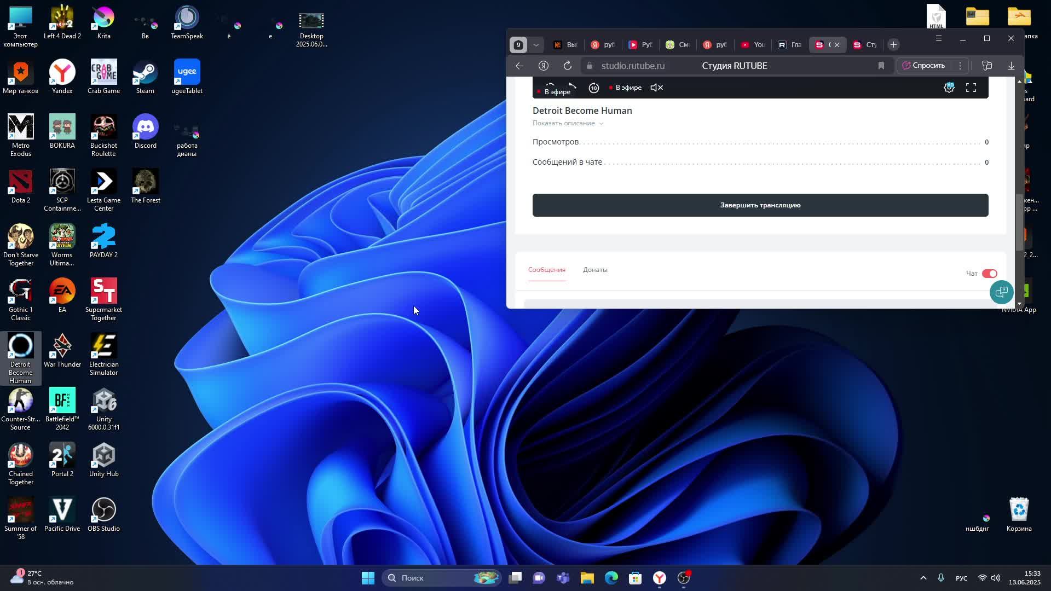The width and height of the screenshot is (1051, 591).
Task: Select the War Thunder desktop icon
Action: click(x=62, y=350)
